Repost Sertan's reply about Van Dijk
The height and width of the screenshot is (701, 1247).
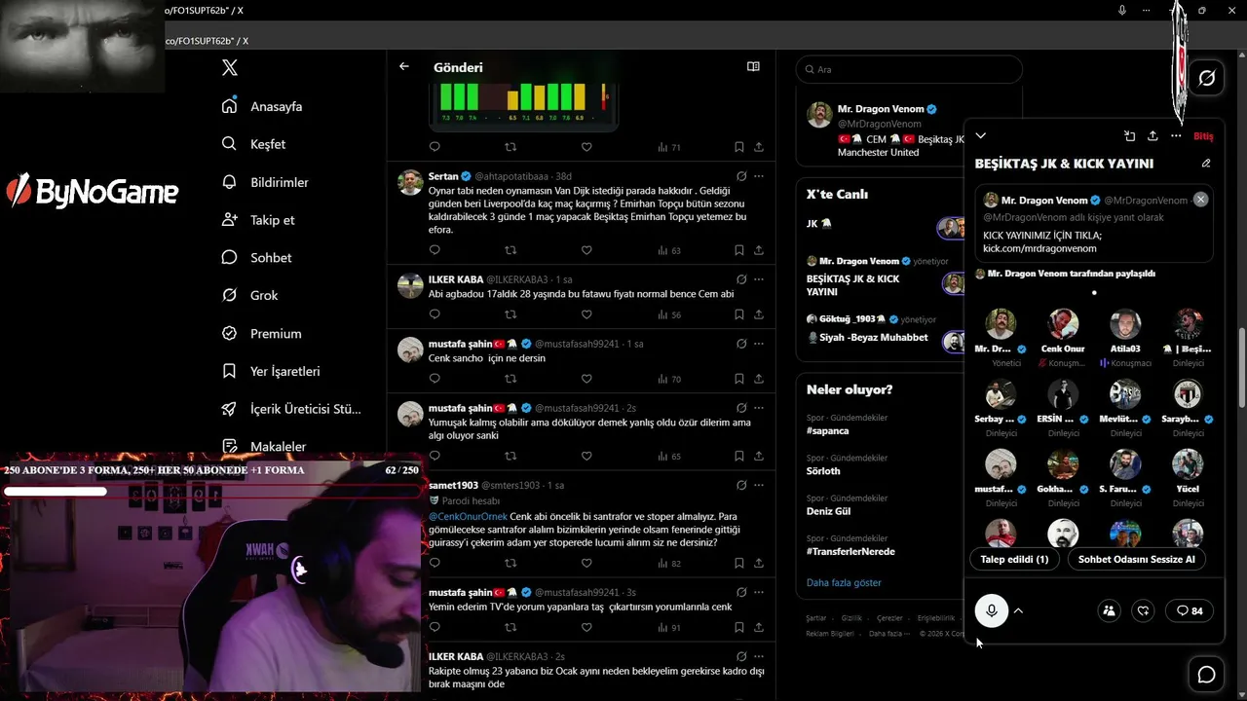point(510,250)
